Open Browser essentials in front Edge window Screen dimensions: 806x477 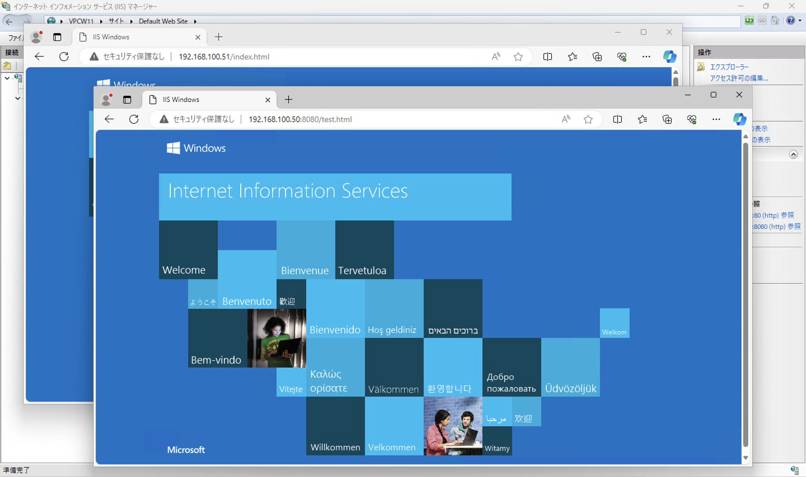[x=692, y=119]
